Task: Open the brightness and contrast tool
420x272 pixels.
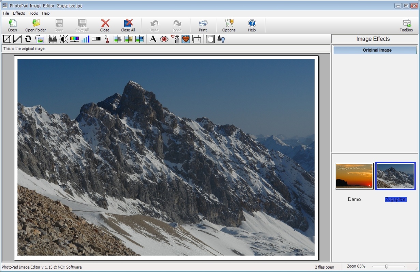Action: (x=63, y=39)
